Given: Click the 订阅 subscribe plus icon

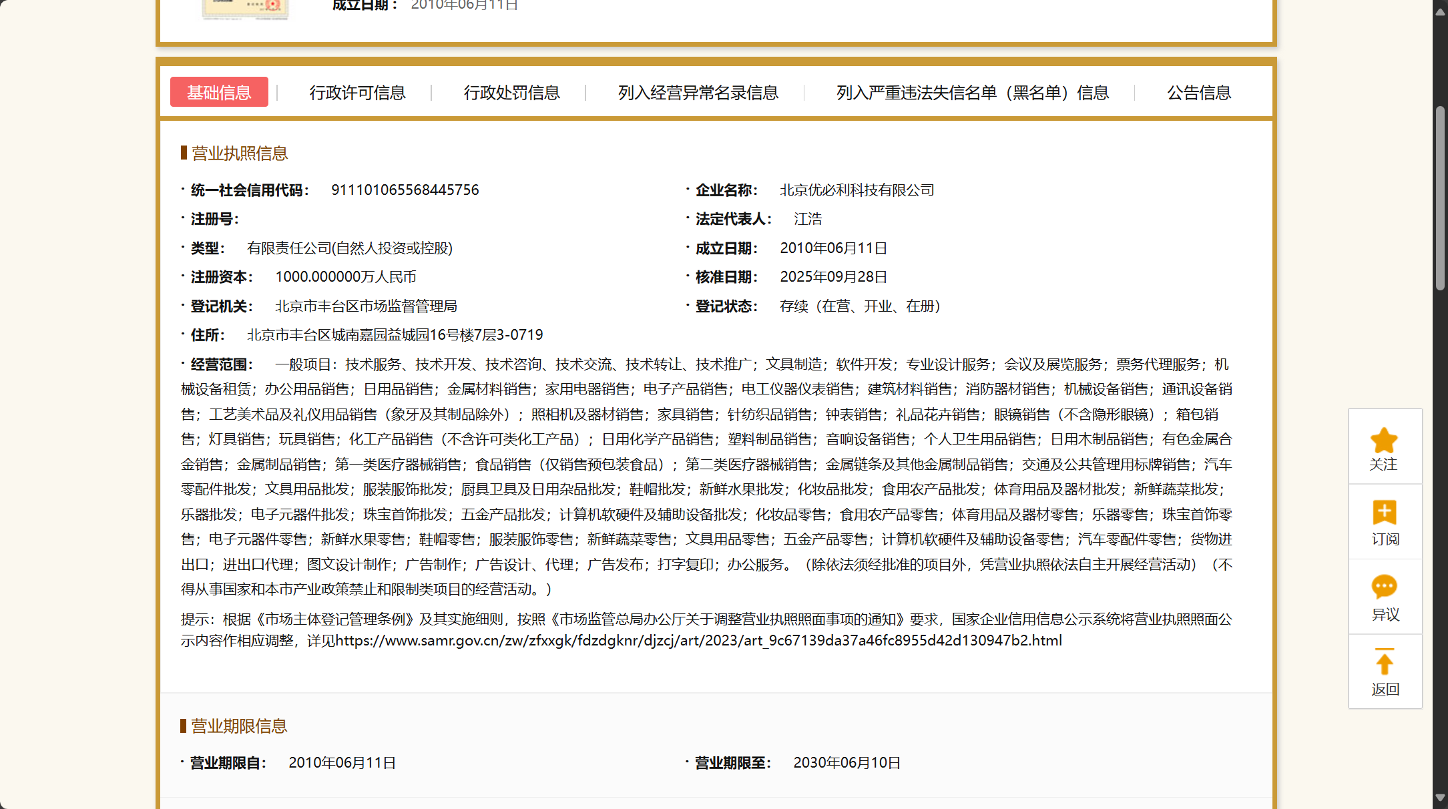Looking at the screenshot, I should [1384, 513].
